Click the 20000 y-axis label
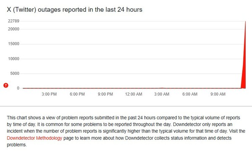 coord(14,29)
